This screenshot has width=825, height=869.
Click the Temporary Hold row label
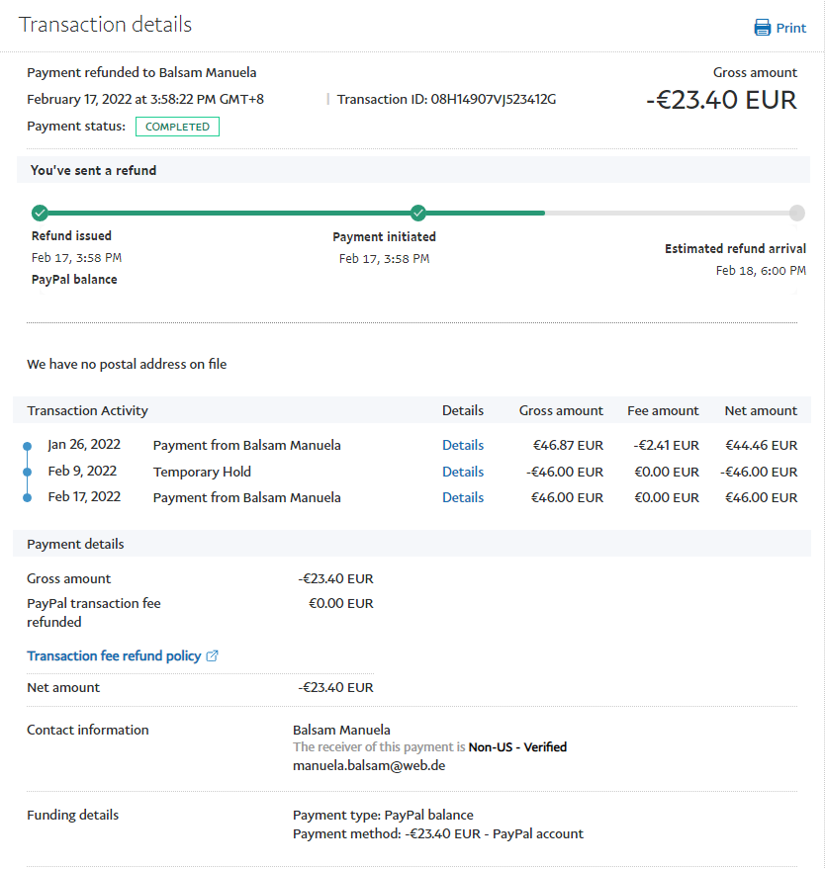tap(202, 472)
